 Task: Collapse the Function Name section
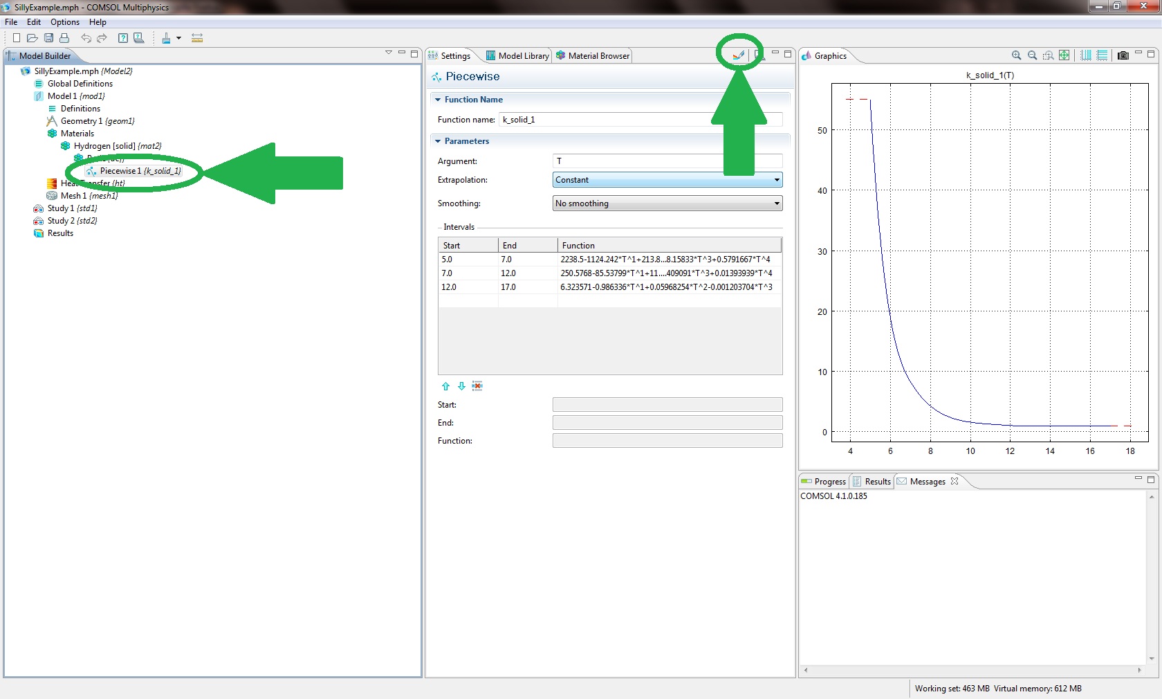(x=438, y=100)
